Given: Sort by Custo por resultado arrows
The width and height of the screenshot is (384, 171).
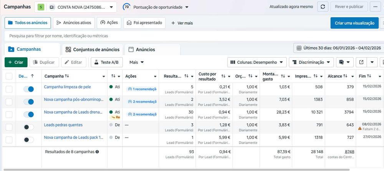Looking at the screenshot, I should [223, 76].
